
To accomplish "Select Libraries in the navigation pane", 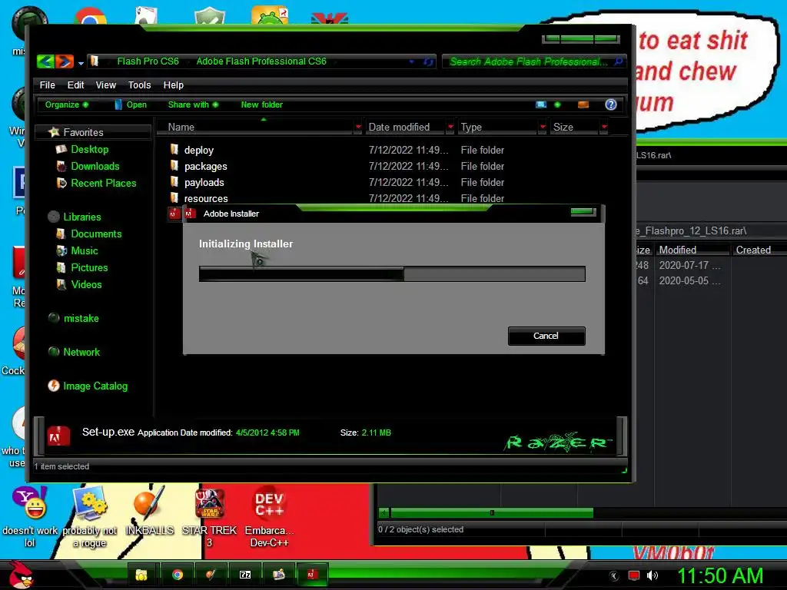I will tap(81, 217).
